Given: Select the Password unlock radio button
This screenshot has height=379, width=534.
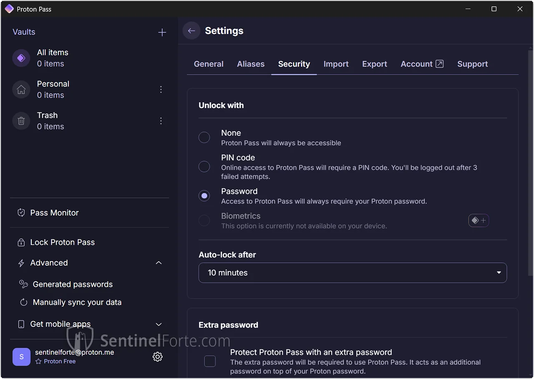Looking at the screenshot, I should coord(204,196).
